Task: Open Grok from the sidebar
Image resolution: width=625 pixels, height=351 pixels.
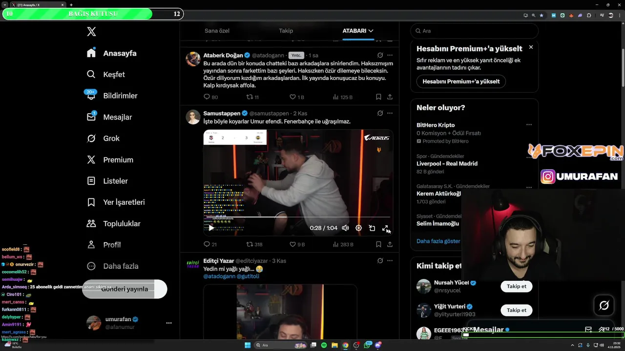Action: (103, 138)
